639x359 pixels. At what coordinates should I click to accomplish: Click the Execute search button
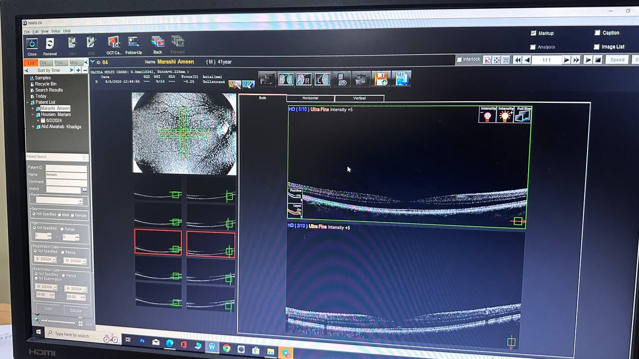(75, 310)
